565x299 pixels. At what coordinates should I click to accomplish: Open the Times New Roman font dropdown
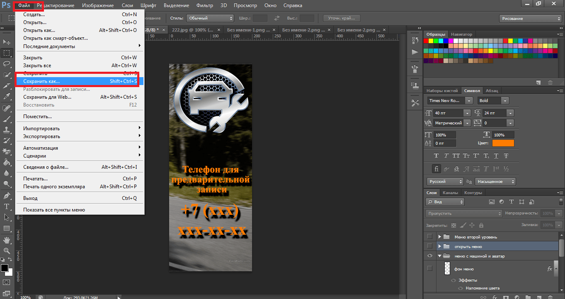[469, 101]
